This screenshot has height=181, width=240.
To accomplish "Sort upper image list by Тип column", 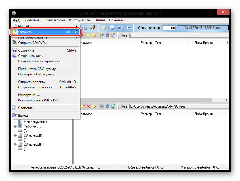I will click(170, 43).
